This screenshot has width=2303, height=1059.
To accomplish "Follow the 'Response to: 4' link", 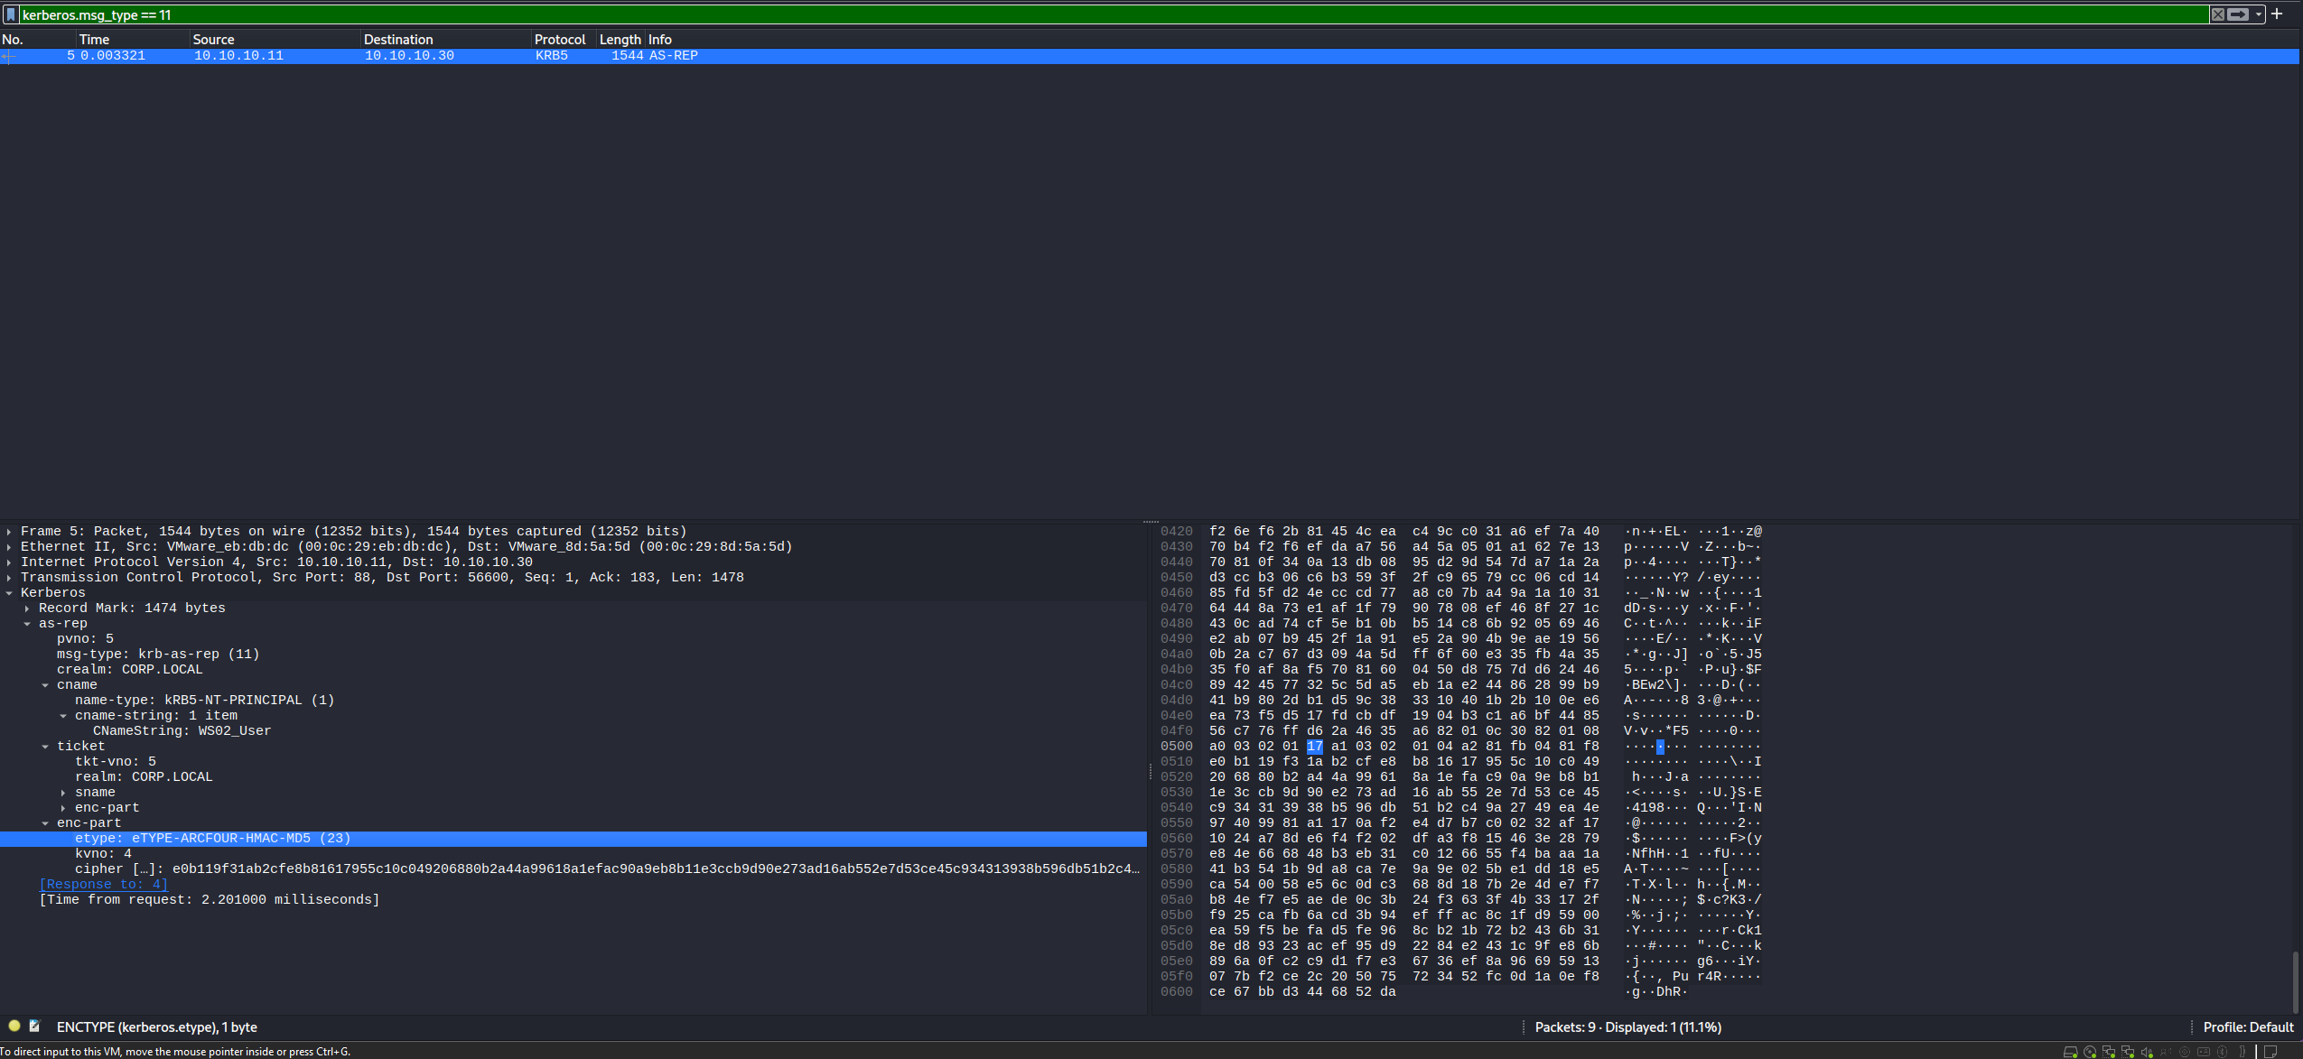I will pyautogui.click(x=103, y=885).
